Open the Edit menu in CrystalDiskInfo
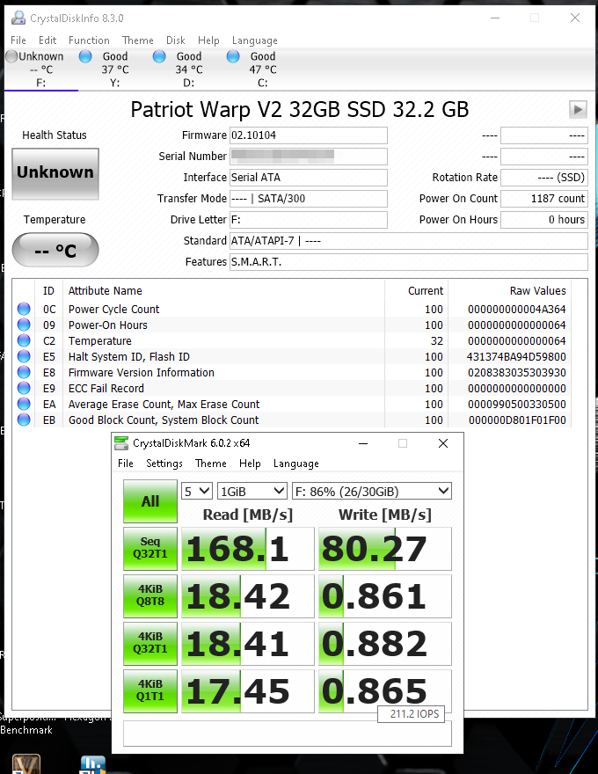 (47, 40)
